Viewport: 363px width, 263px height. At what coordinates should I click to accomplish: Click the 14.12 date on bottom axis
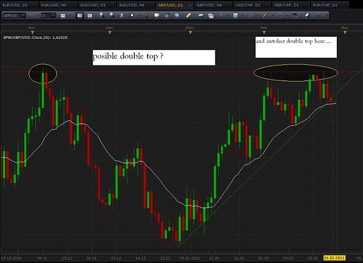click(141, 258)
